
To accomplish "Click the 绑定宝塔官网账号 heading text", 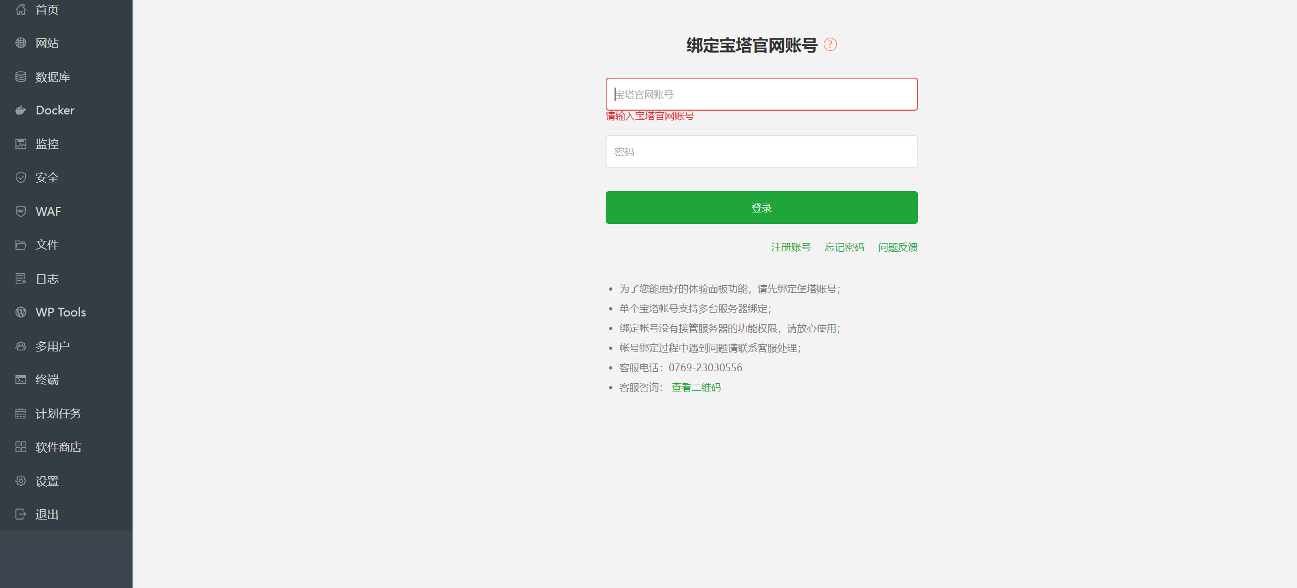I will (751, 45).
